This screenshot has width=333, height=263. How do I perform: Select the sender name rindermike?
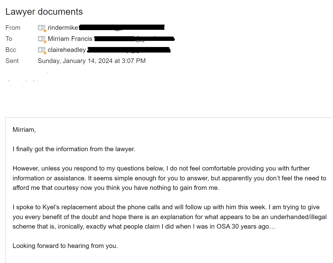point(63,28)
